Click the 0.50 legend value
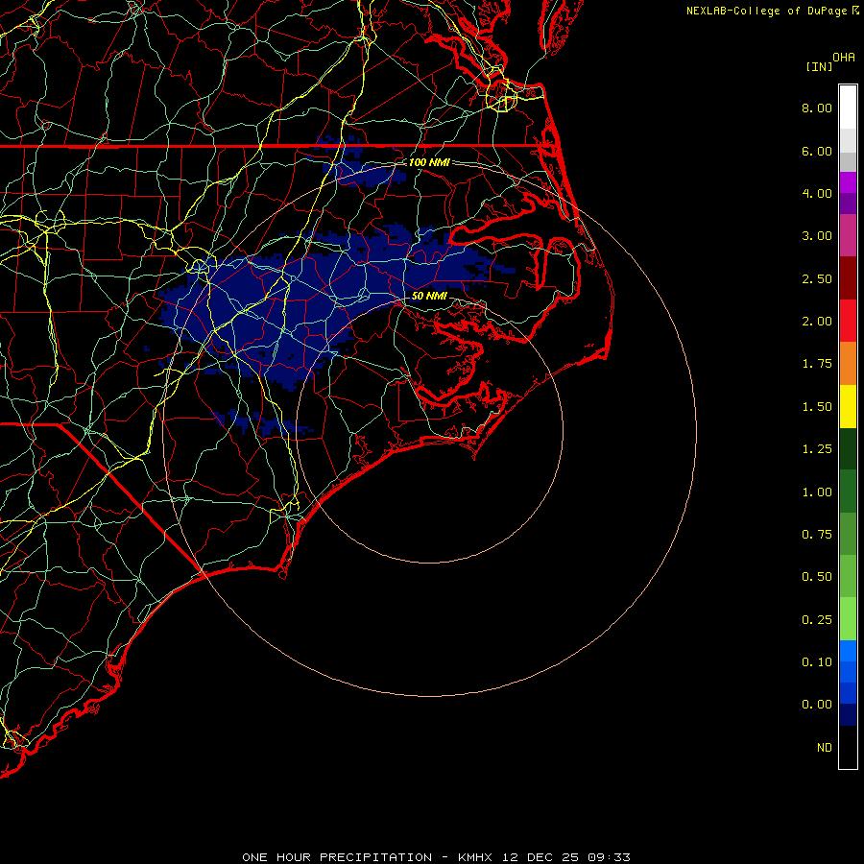Viewport: 864px width, 864px height. [817, 577]
